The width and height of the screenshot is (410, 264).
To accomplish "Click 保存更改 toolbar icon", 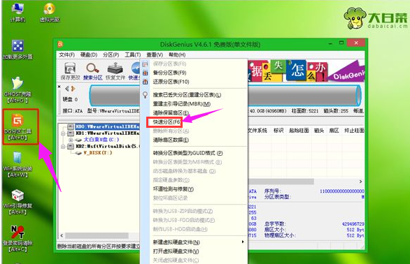I will pyautogui.click(x=70, y=71).
